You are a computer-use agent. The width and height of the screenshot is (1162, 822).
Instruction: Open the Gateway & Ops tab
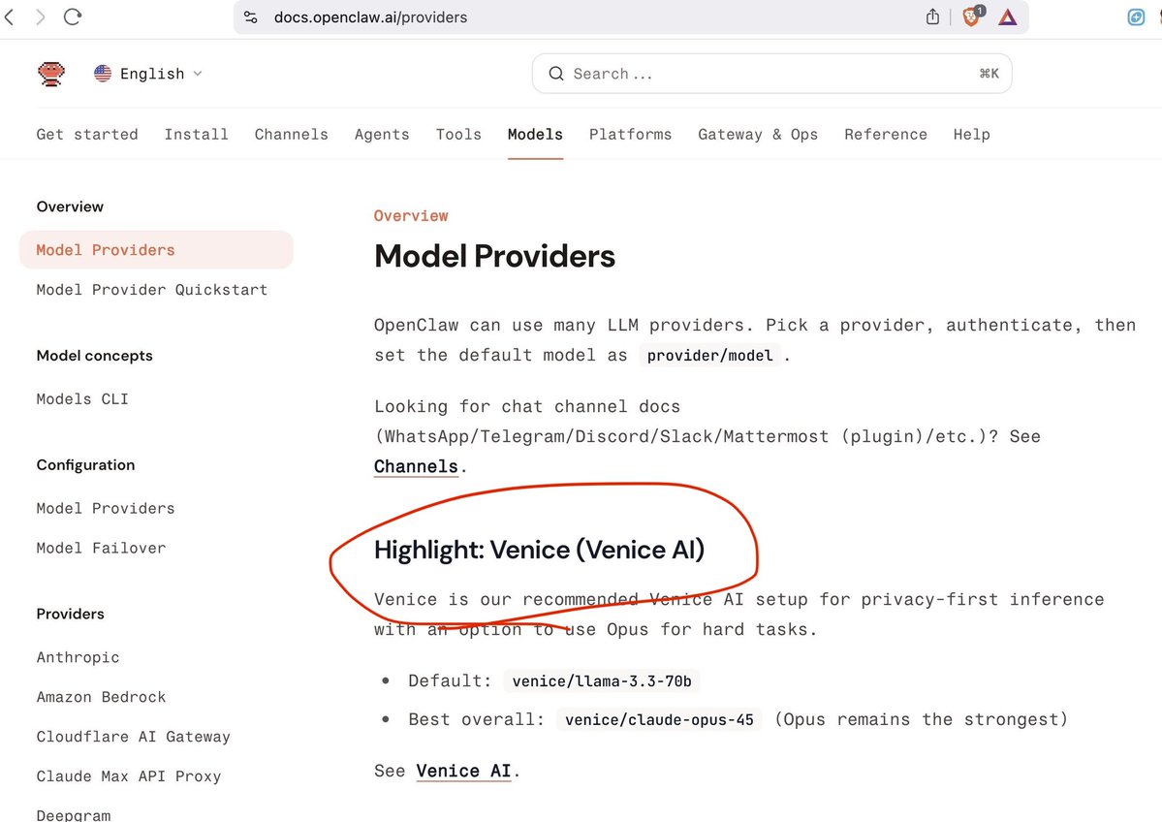757,135
